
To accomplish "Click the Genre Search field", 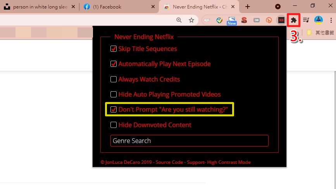I will click(190, 141).
